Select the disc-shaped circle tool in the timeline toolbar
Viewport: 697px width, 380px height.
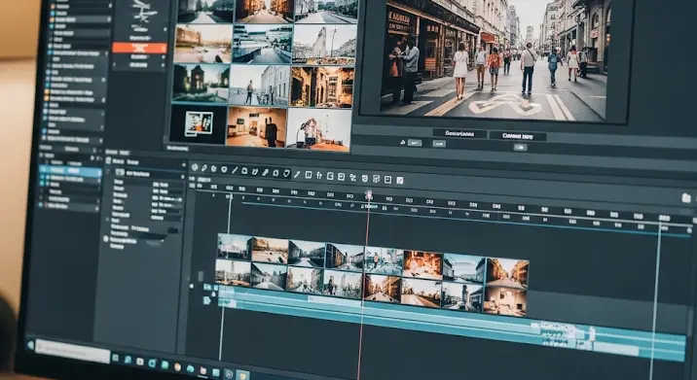pyautogui.click(x=224, y=169)
